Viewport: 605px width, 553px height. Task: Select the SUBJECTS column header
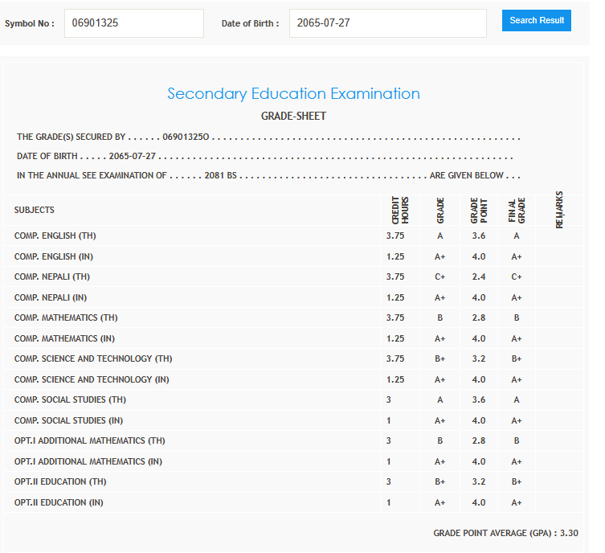pyautogui.click(x=35, y=210)
